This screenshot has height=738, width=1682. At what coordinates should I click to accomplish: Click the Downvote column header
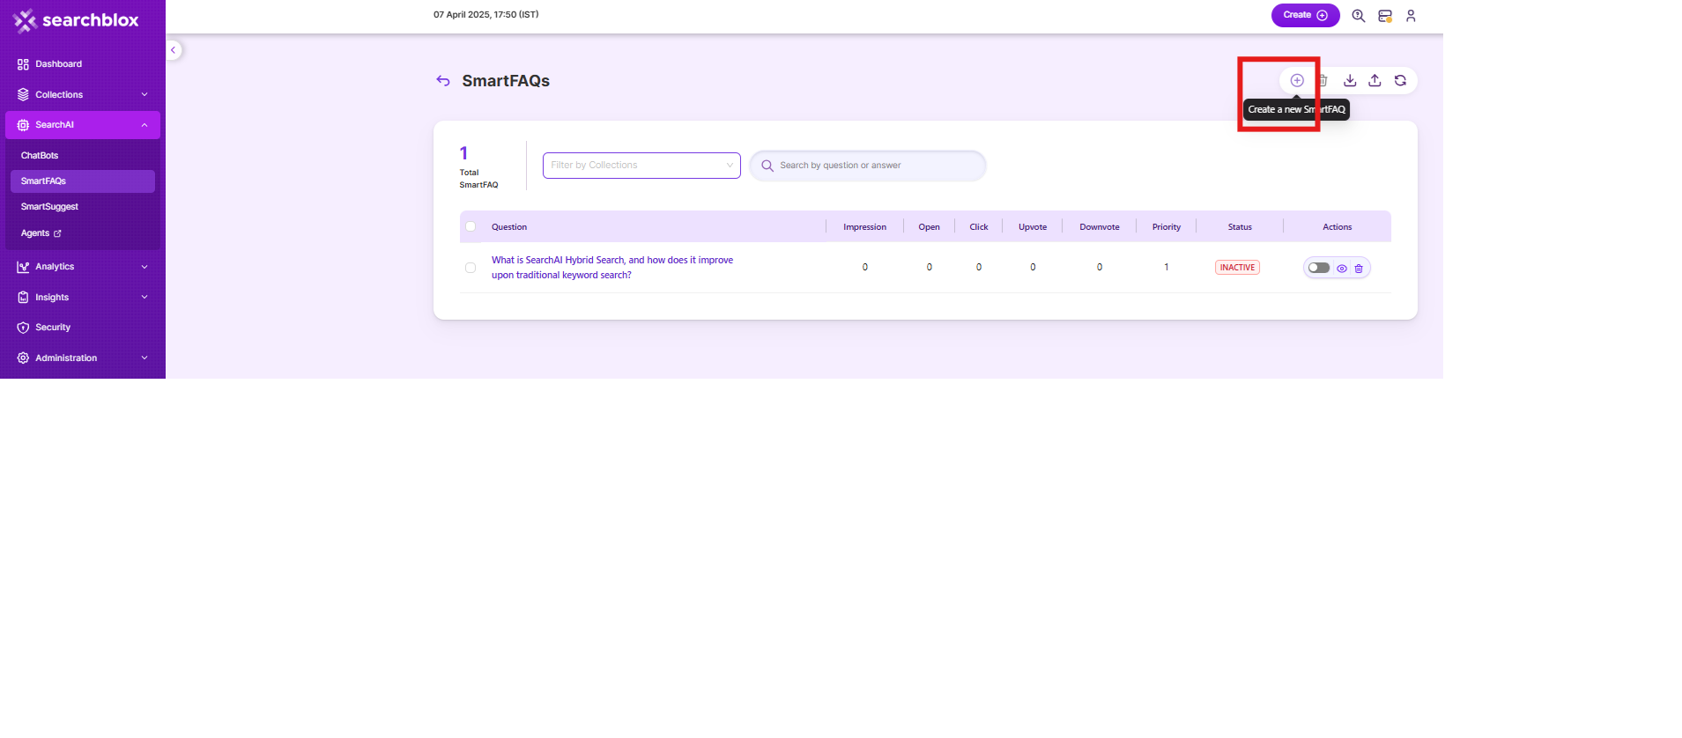tap(1100, 227)
